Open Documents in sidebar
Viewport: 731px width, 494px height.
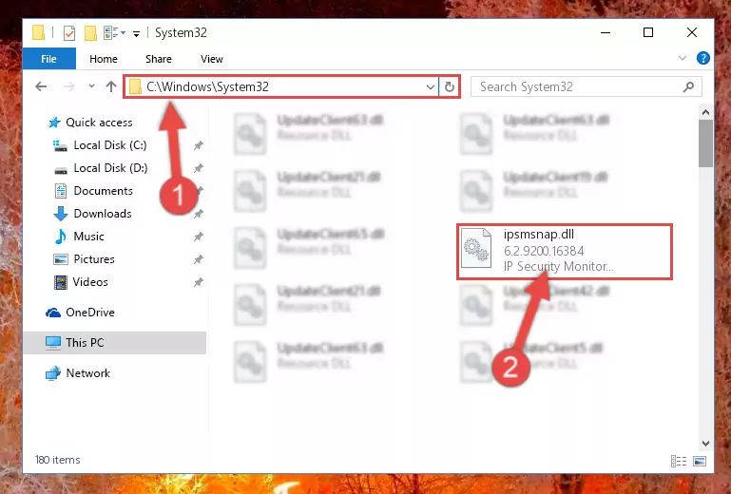[103, 191]
